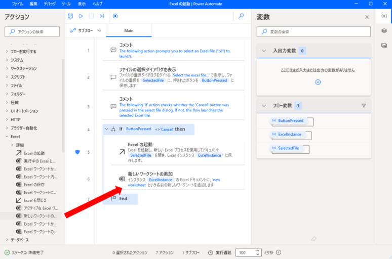This screenshot has width=392, height=259.
Task: Click the stop flow square icon
Action: click(x=91, y=16)
